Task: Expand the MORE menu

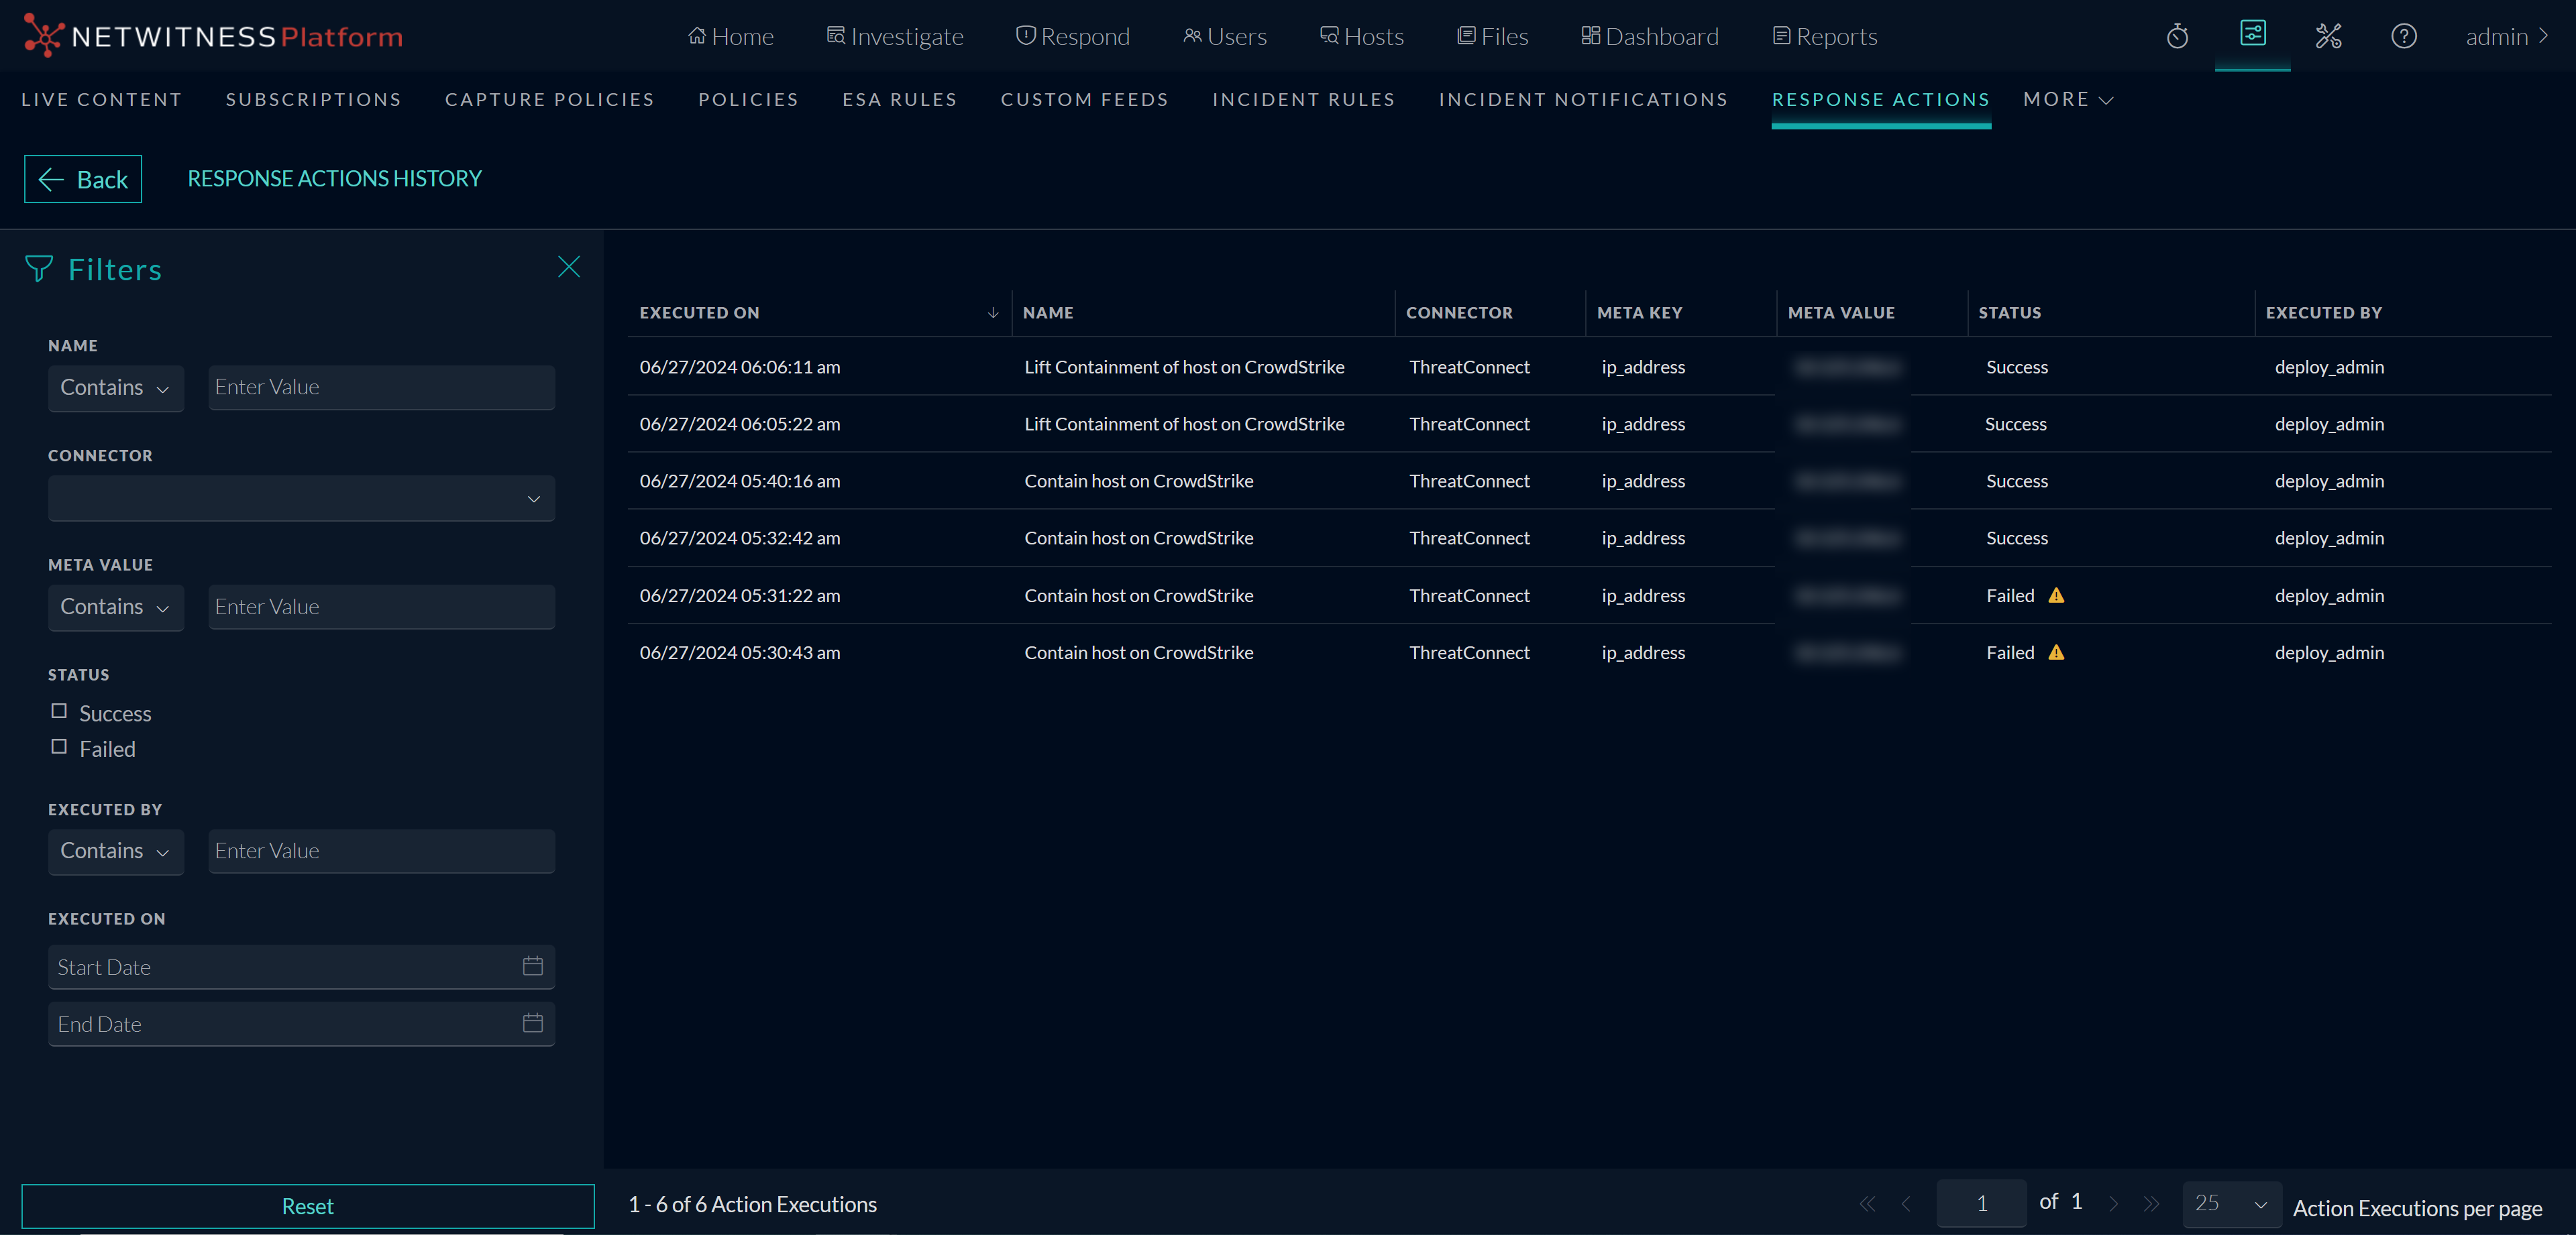Action: (x=2067, y=100)
